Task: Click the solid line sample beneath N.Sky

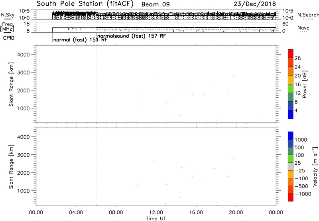Action: 8,19
